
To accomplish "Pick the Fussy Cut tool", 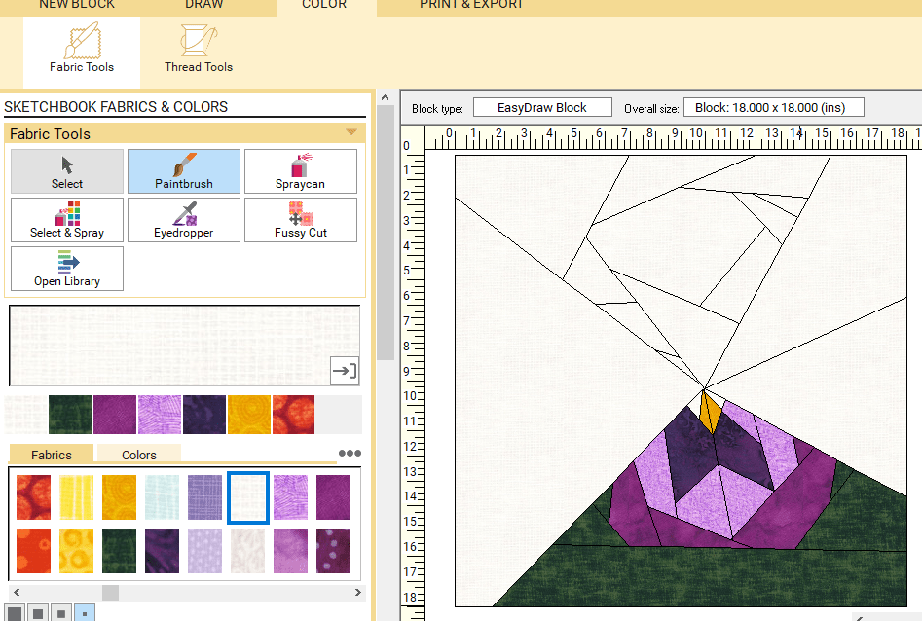I will 300,220.
